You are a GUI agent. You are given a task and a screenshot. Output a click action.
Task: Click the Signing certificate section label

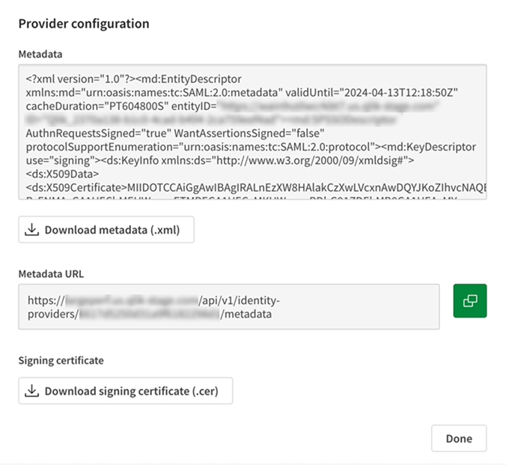(61, 360)
